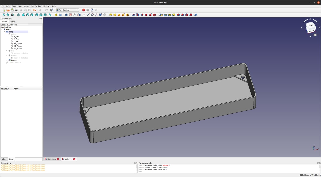Image resolution: width=321 pixels, height=177 pixels.
Task: Rotate view with navigation cube right arrow
Action: click(x=319, y=28)
